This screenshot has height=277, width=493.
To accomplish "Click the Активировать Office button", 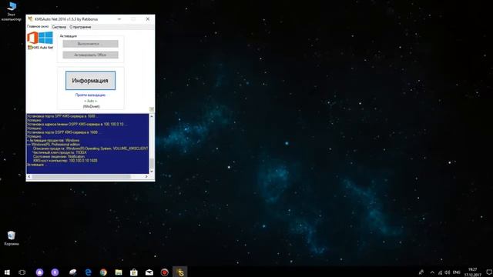I will [90, 55].
